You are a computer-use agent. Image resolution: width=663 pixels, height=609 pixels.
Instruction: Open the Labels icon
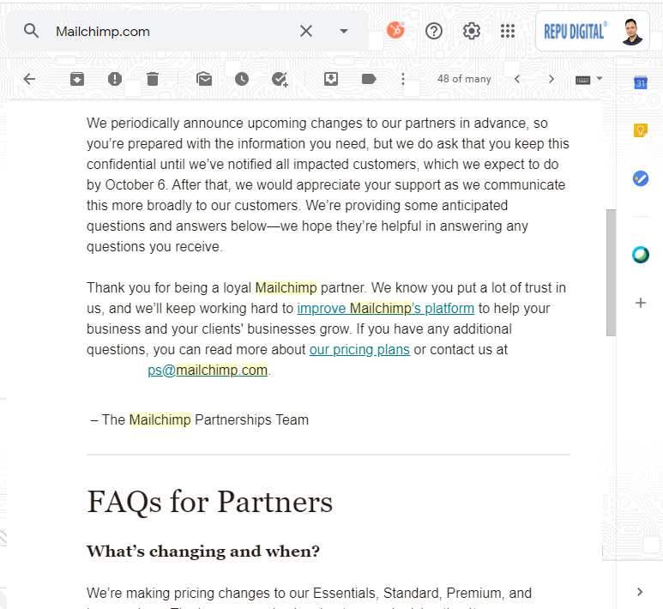pyautogui.click(x=369, y=79)
